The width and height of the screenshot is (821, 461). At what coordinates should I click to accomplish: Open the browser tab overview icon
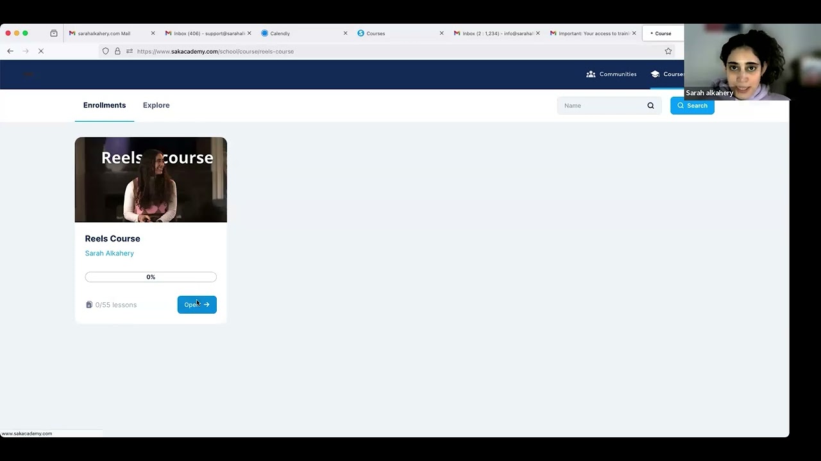[x=54, y=33]
